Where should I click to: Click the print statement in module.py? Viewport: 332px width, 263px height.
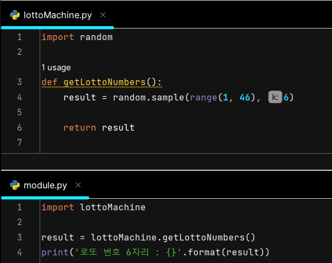pos(155,252)
